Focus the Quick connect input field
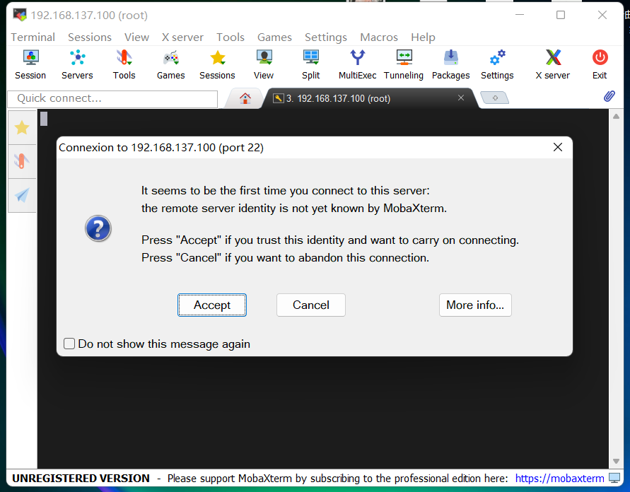Viewport: 630px width, 492px height. click(112, 99)
